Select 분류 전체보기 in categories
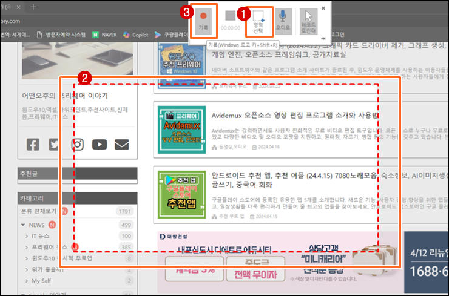 (x=39, y=211)
